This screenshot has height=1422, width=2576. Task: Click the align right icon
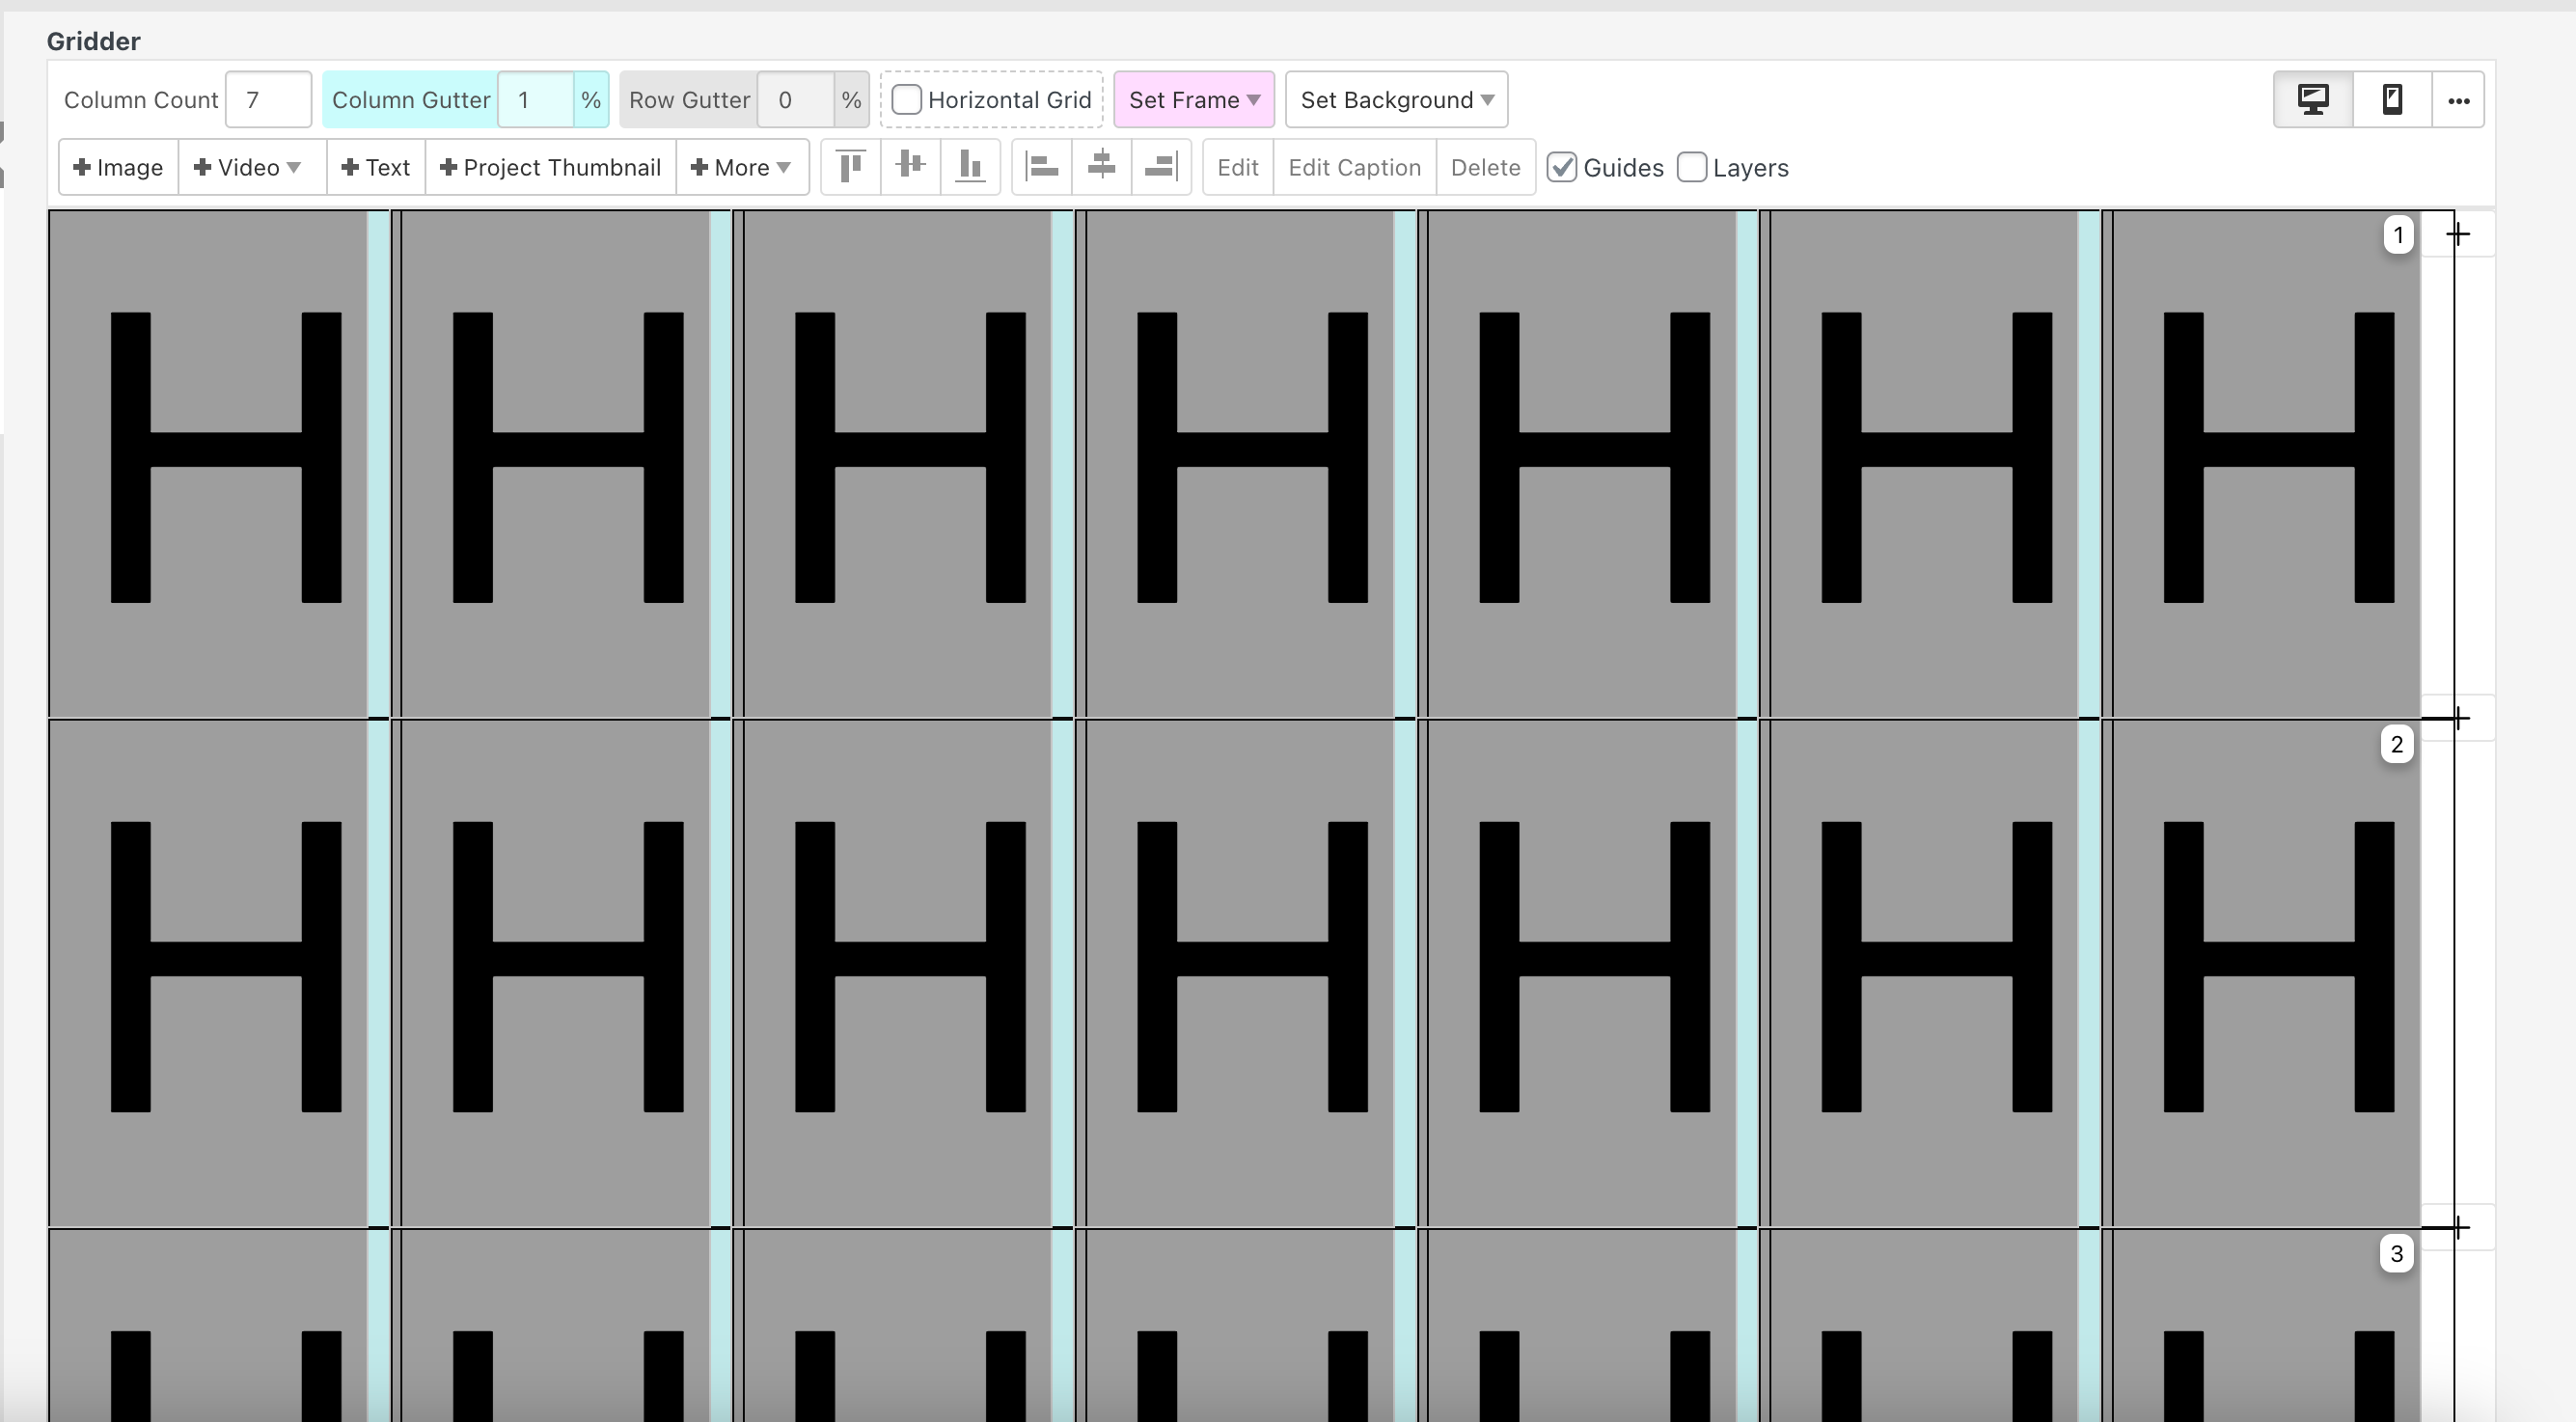click(x=1161, y=166)
